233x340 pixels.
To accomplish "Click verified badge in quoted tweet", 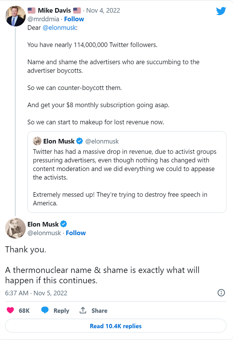I will 79,141.
